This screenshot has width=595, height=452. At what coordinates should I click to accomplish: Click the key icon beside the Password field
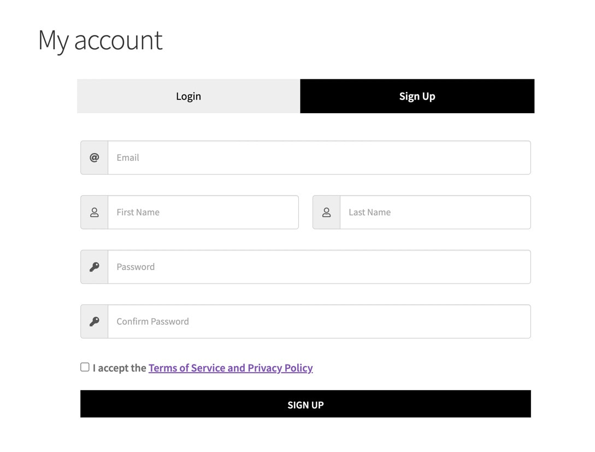pyautogui.click(x=93, y=267)
